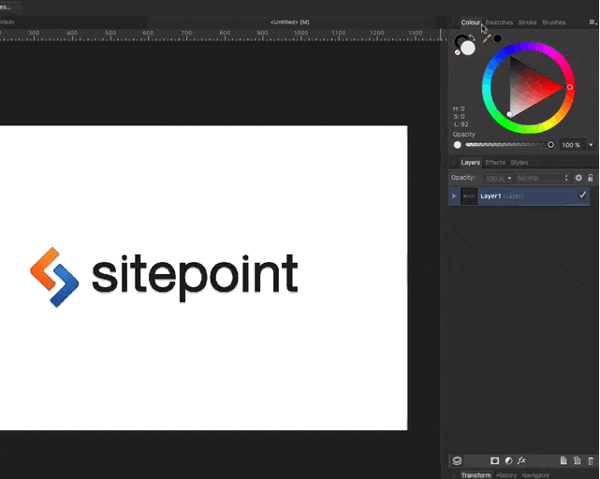Toggle visibility of Layer1

pos(582,196)
